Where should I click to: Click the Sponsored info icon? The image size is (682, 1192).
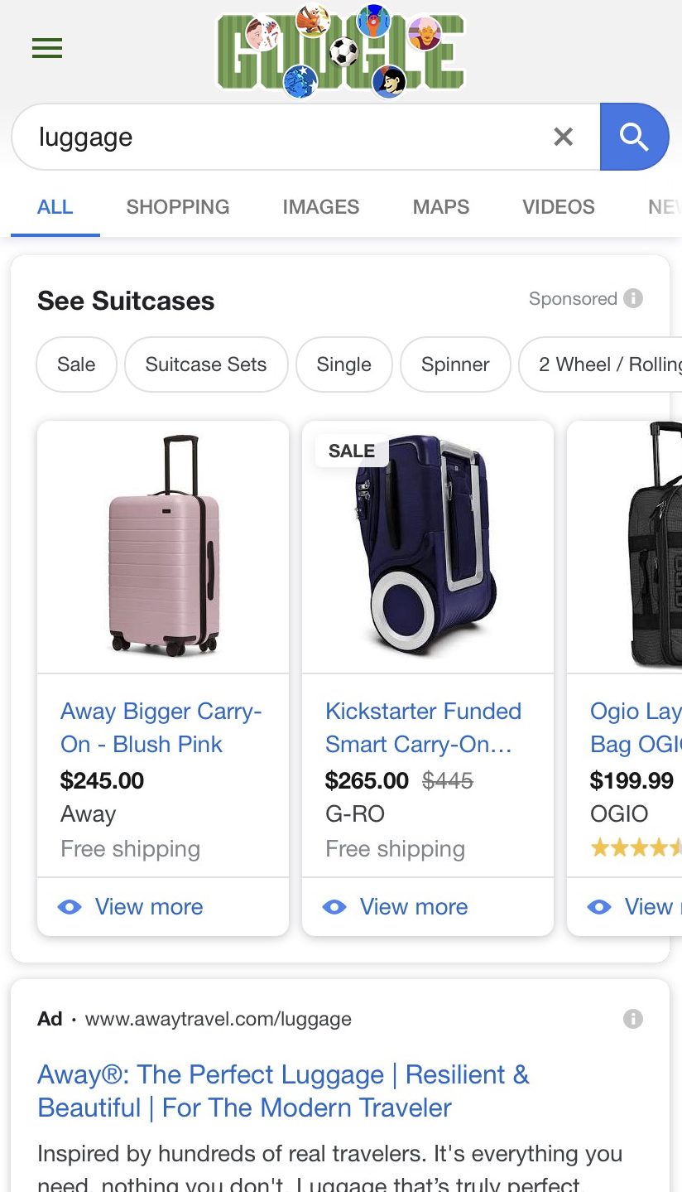[x=633, y=298]
